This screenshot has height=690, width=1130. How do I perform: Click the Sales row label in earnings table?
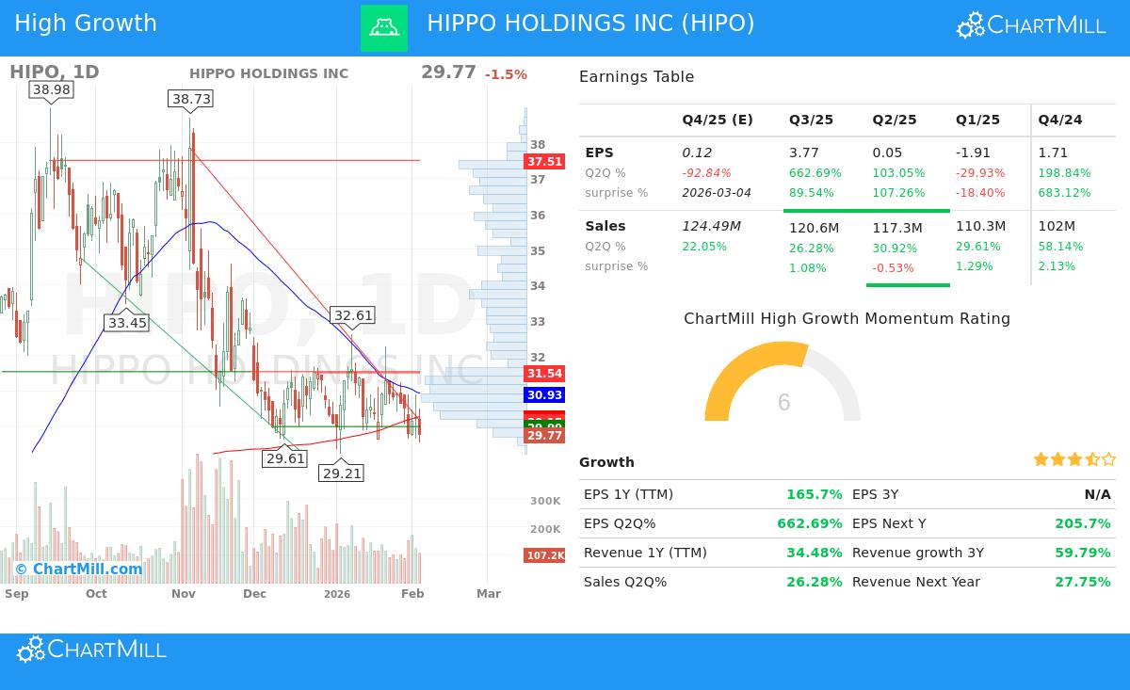point(605,226)
